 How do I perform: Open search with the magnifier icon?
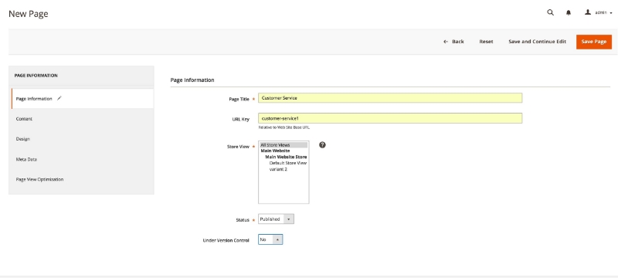point(550,12)
